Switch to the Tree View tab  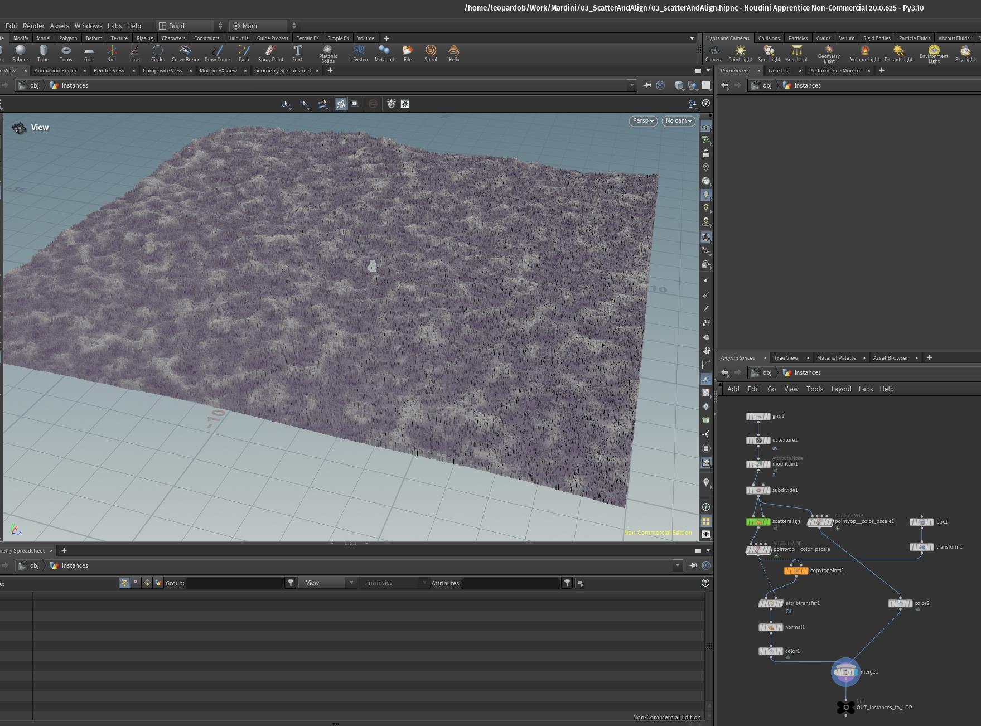(x=786, y=358)
